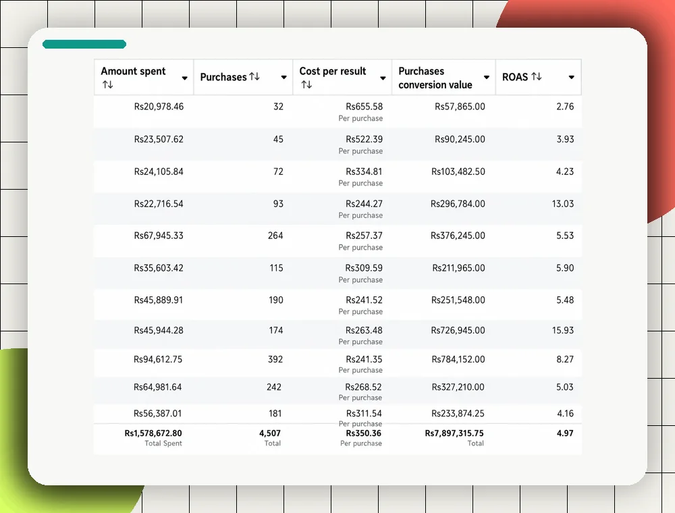Click cost per result Rs309.59
The width and height of the screenshot is (675, 513).
pyautogui.click(x=364, y=268)
